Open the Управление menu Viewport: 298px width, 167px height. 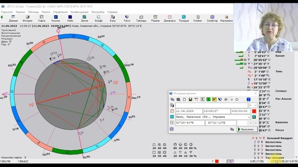tap(60, 12)
